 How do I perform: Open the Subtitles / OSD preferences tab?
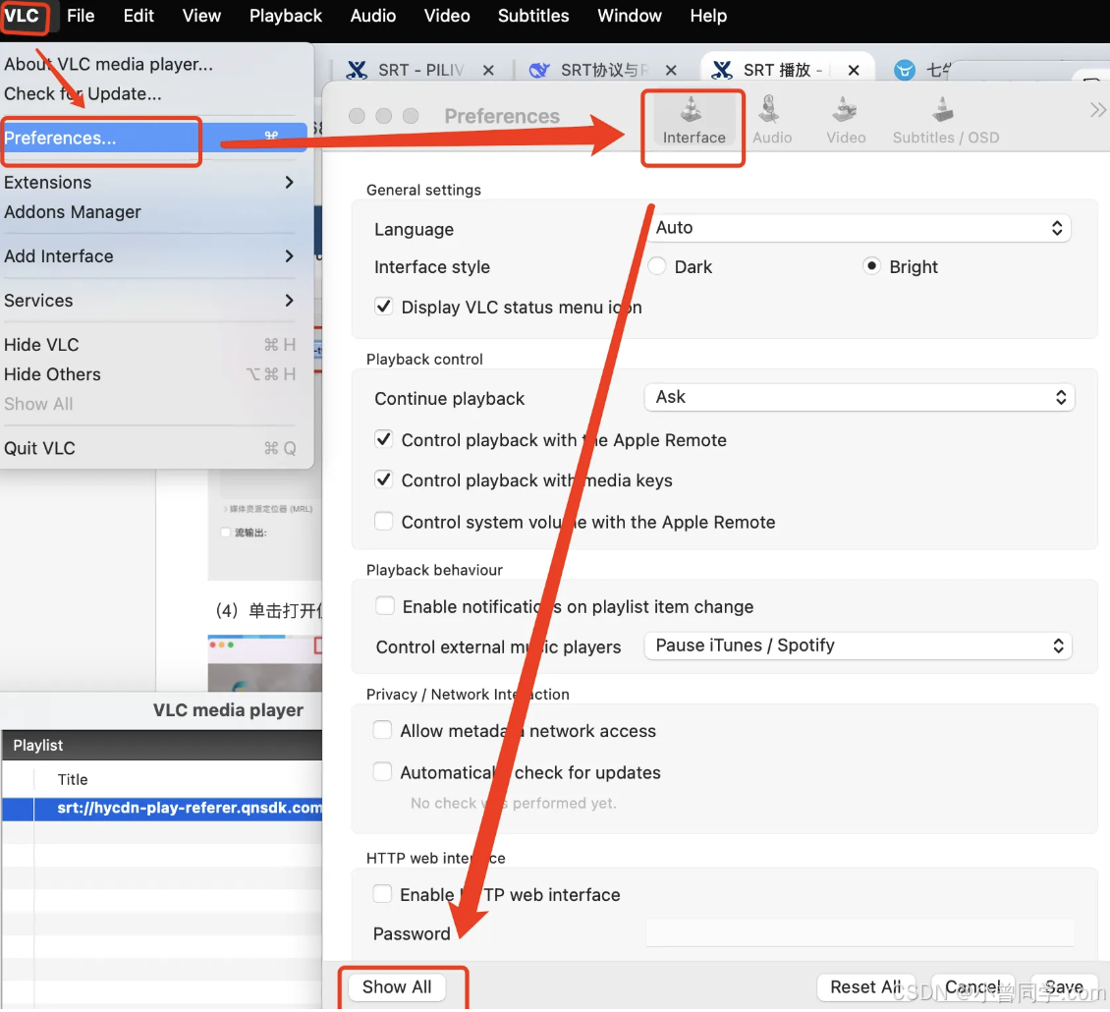point(945,122)
